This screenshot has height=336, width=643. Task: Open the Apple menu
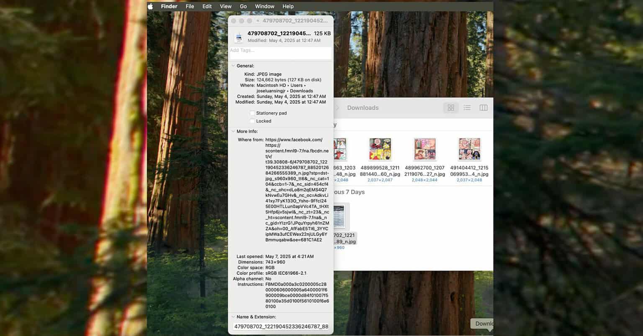tap(150, 6)
